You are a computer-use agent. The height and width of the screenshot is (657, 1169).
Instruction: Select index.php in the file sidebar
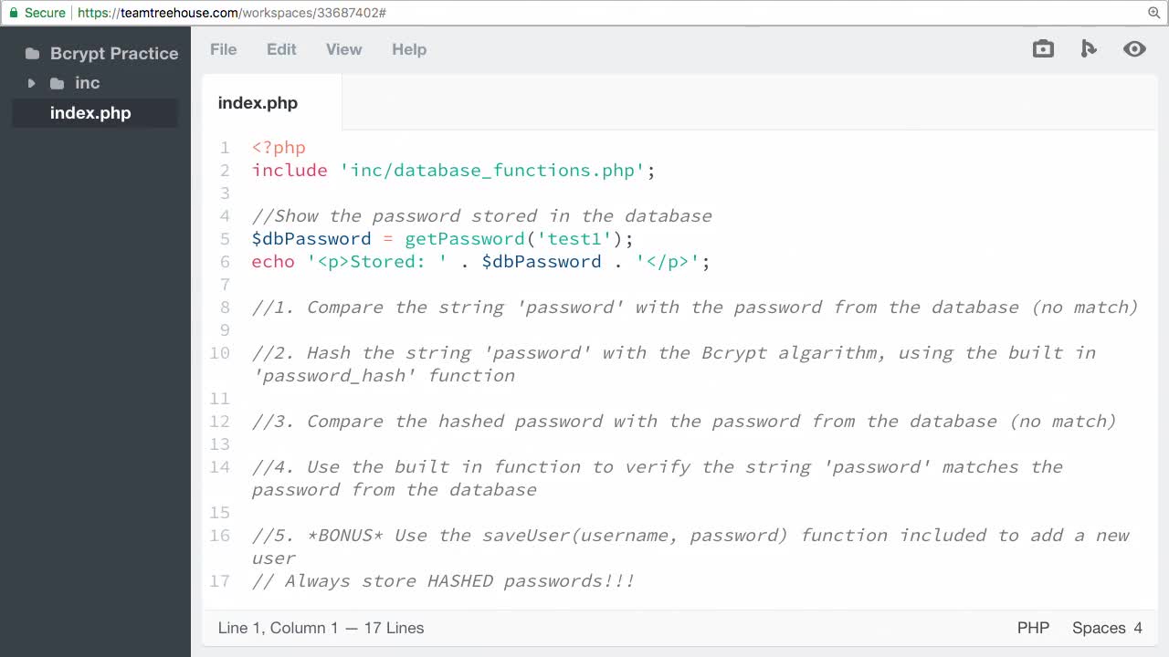point(90,113)
